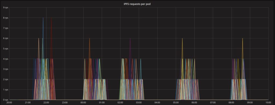Click the 0 rps y-axis label
This screenshot has width=275, height=105.
6,100
